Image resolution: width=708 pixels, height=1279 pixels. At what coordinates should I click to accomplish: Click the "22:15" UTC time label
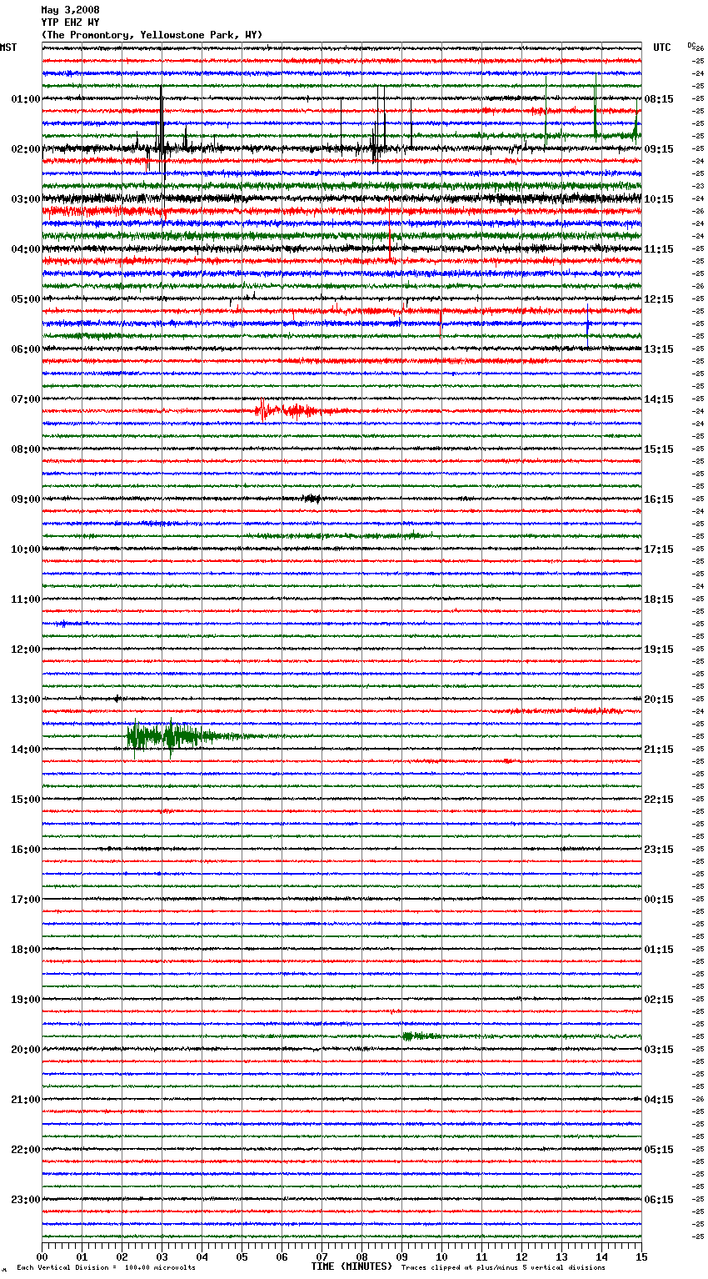coord(659,800)
